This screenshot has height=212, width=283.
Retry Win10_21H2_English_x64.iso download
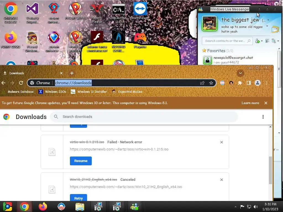point(78,198)
